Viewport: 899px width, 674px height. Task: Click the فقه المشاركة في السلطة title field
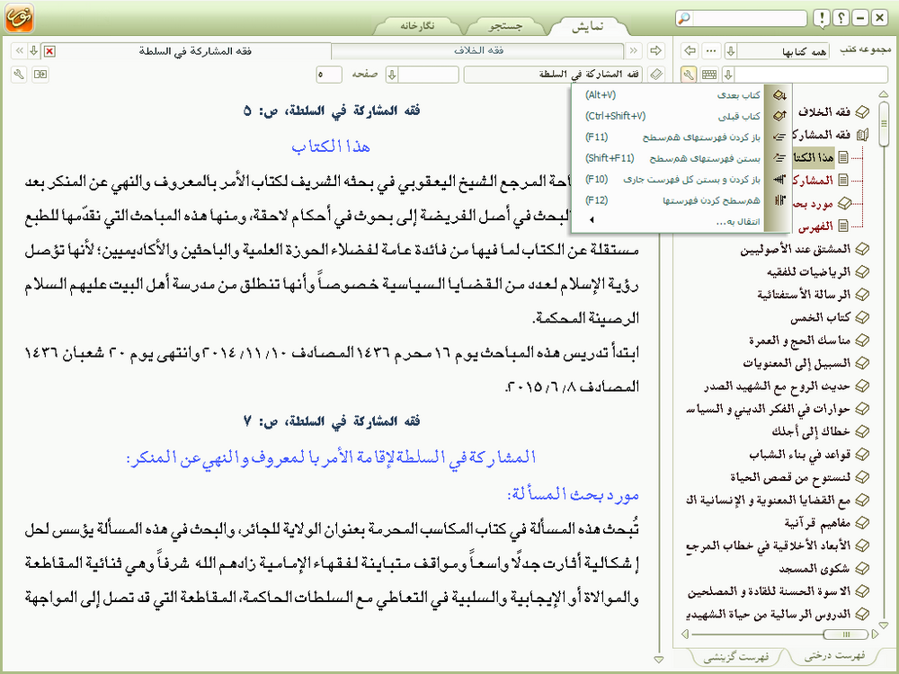pos(553,75)
